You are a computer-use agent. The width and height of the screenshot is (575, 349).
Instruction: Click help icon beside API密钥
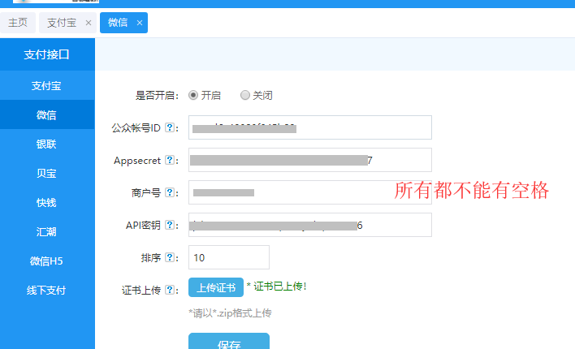point(170,225)
